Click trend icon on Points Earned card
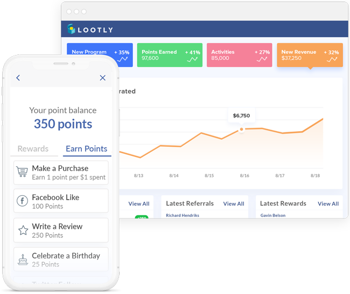350x294 pixels. [193, 59]
